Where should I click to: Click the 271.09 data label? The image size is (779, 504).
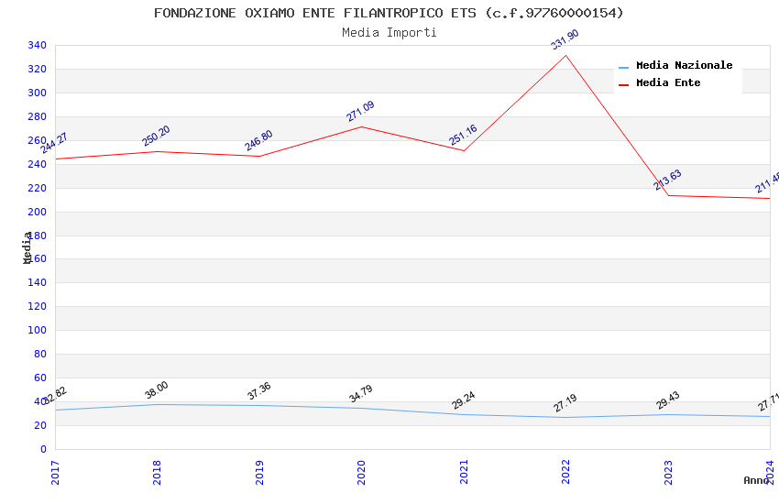360,111
